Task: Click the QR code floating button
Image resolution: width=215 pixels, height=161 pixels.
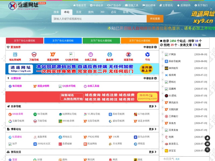Action: point(207,150)
